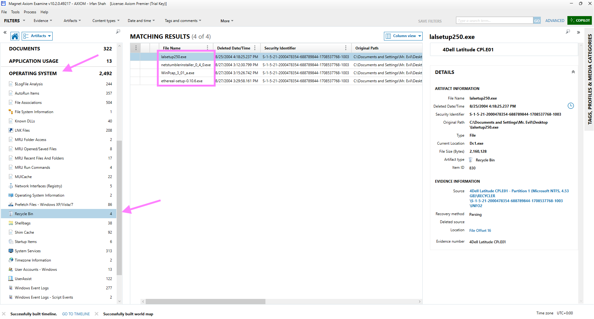Click the $LogFile Analysis artifact icon
This screenshot has height=319, width=594.
pyautogui.click(x=11, y=84)
